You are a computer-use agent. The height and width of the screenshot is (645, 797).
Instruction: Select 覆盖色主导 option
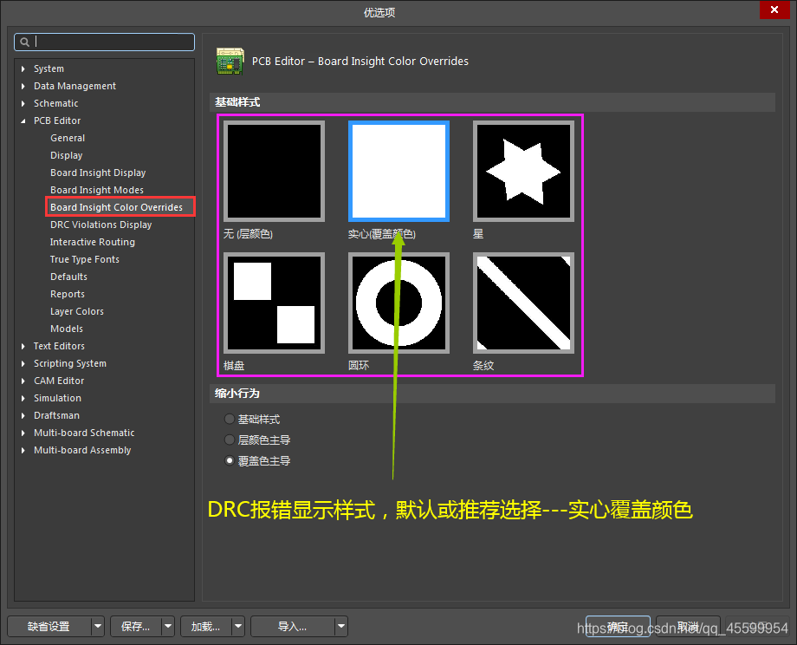coord(229,460)
